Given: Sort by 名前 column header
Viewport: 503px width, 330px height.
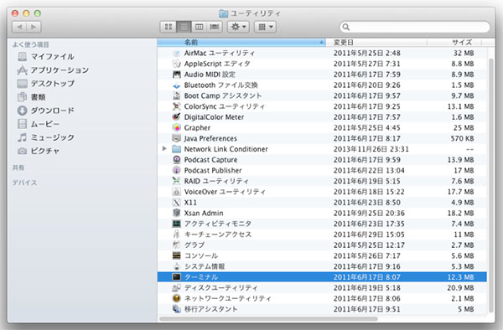Looking at the screenshot, I should tap(241, 42).
